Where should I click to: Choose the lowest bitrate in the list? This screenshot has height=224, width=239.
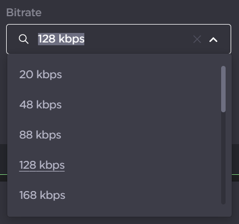click(120, 74)
